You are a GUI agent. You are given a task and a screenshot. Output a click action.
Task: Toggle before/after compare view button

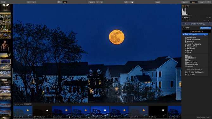click(x=132, y=2)
